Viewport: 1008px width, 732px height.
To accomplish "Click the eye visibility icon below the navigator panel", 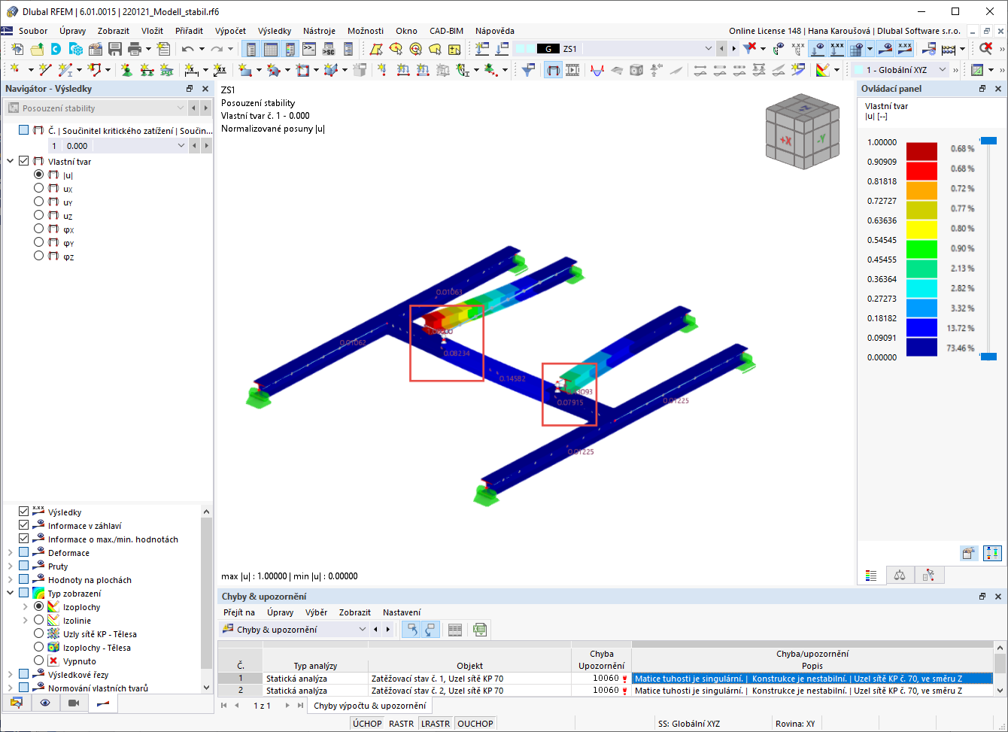I will point(44,703).
